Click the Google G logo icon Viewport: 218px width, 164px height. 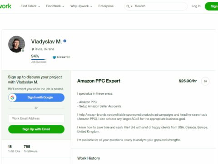12,97
